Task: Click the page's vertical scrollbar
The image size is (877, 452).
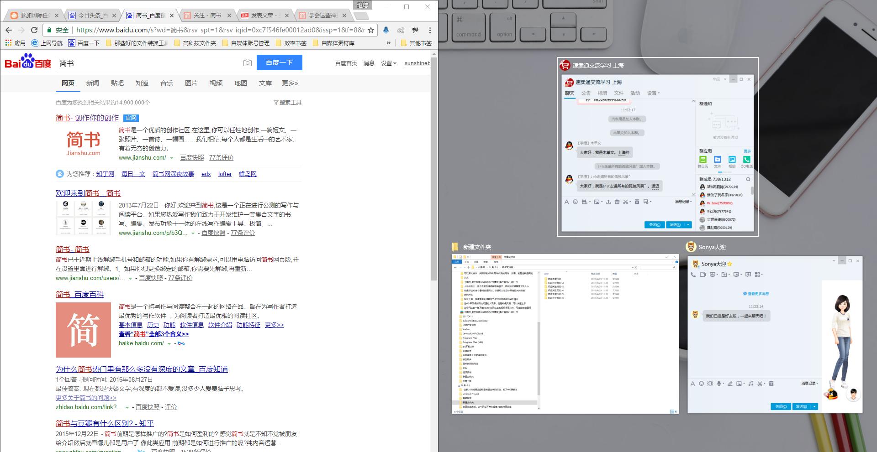Action: 434,182
